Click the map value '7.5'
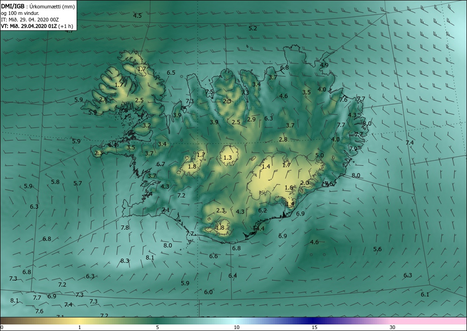Screen dimensions: 467x331 [210, 92]
